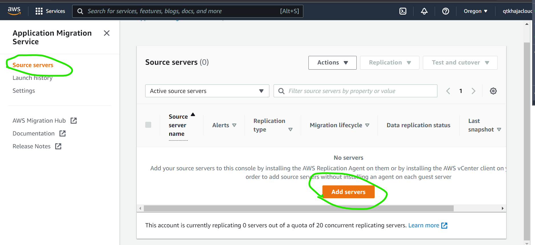Go to the next page arrow
Viewport: 535px width, 245px height.
(473, 91)
